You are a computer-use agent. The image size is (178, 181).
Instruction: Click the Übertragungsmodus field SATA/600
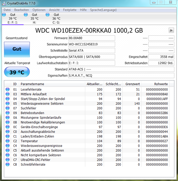coord(91,57)
